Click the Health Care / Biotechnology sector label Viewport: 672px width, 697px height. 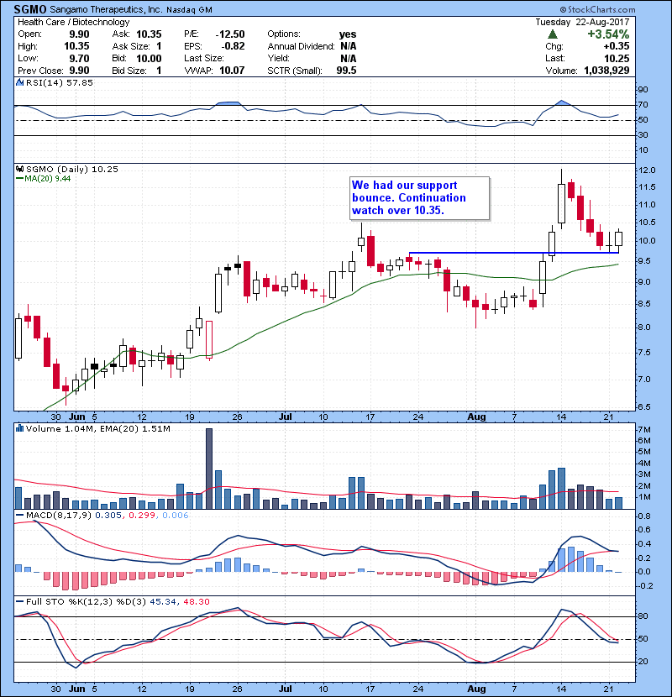[73, 22]
